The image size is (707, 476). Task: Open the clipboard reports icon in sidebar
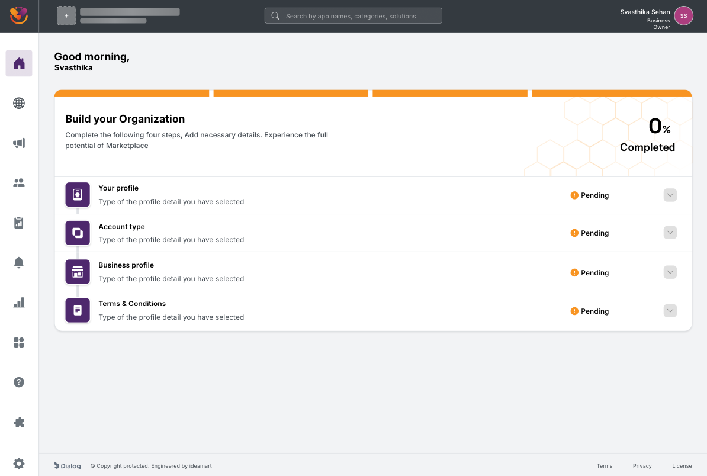(x=19, y=223)
